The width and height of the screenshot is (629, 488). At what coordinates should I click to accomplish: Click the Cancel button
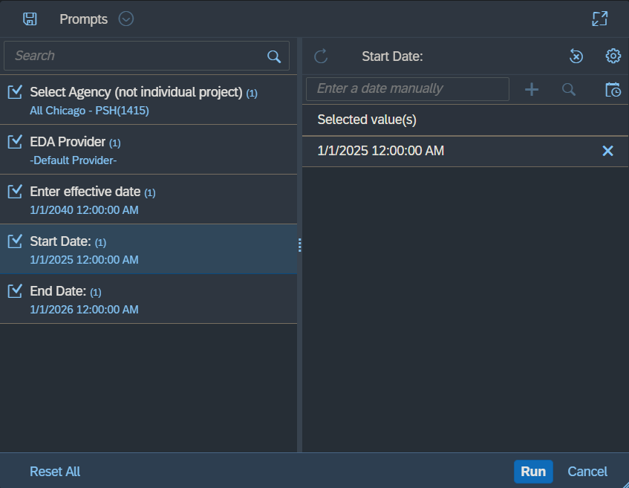[587, 472]
